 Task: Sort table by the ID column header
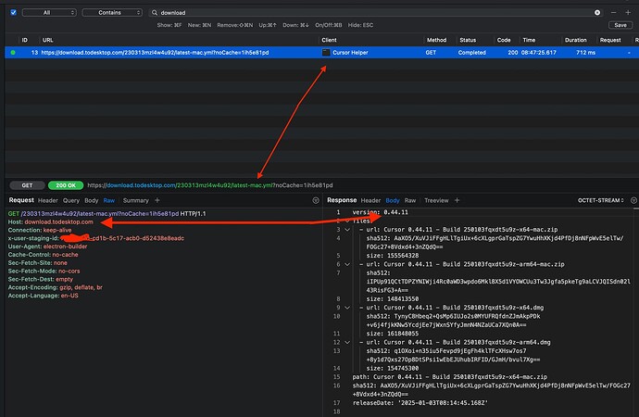[x=24, y=40]
